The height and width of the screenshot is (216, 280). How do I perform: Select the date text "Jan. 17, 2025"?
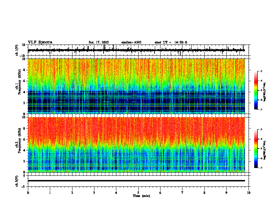pyautogui.click(x=99, y=42)
